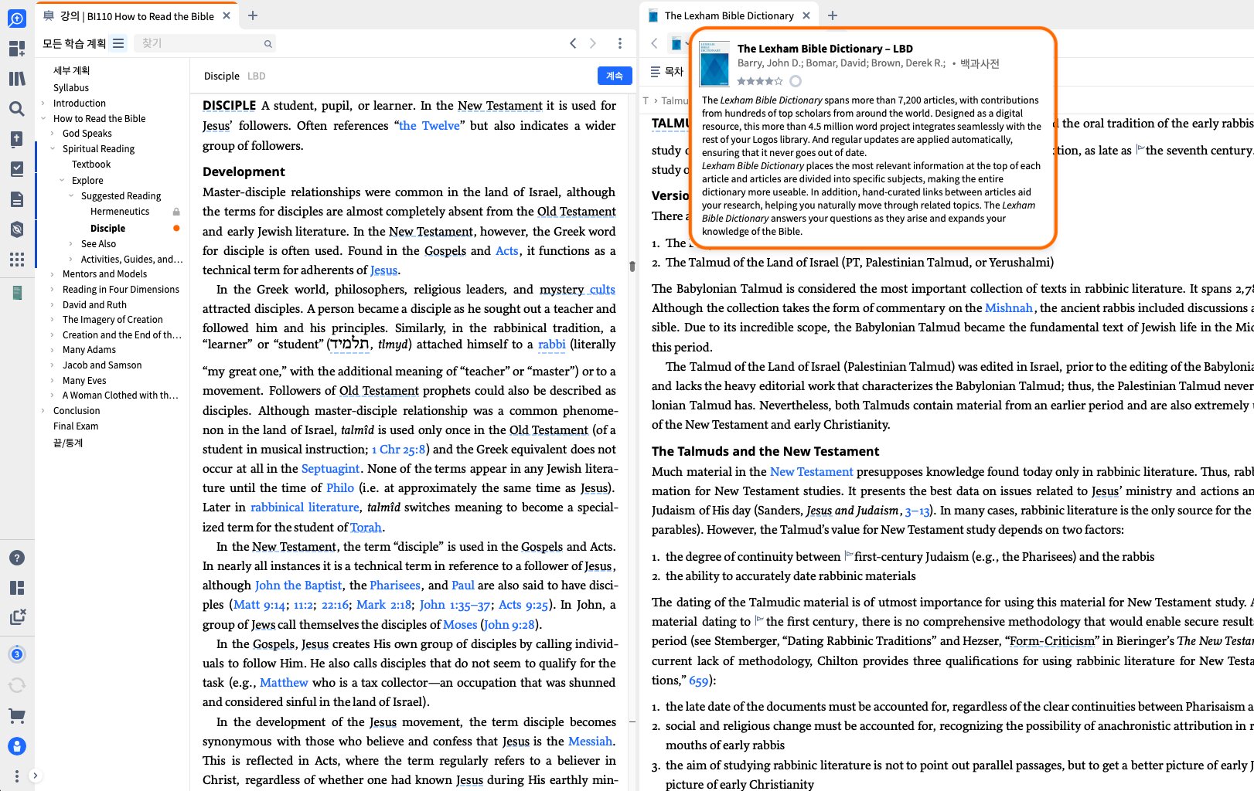Click magnifier icon in the find field
This screenshot has height=791, width=1254.
pos(267,44)
